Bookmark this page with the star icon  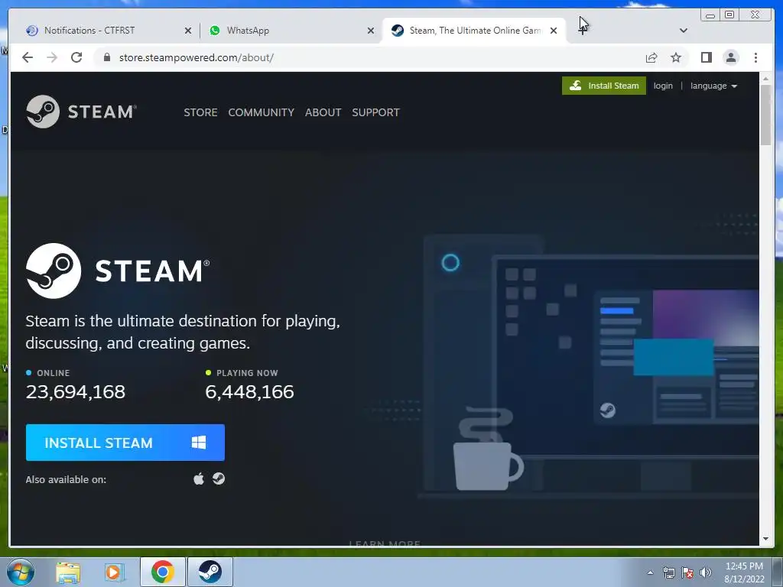[676, 57]
